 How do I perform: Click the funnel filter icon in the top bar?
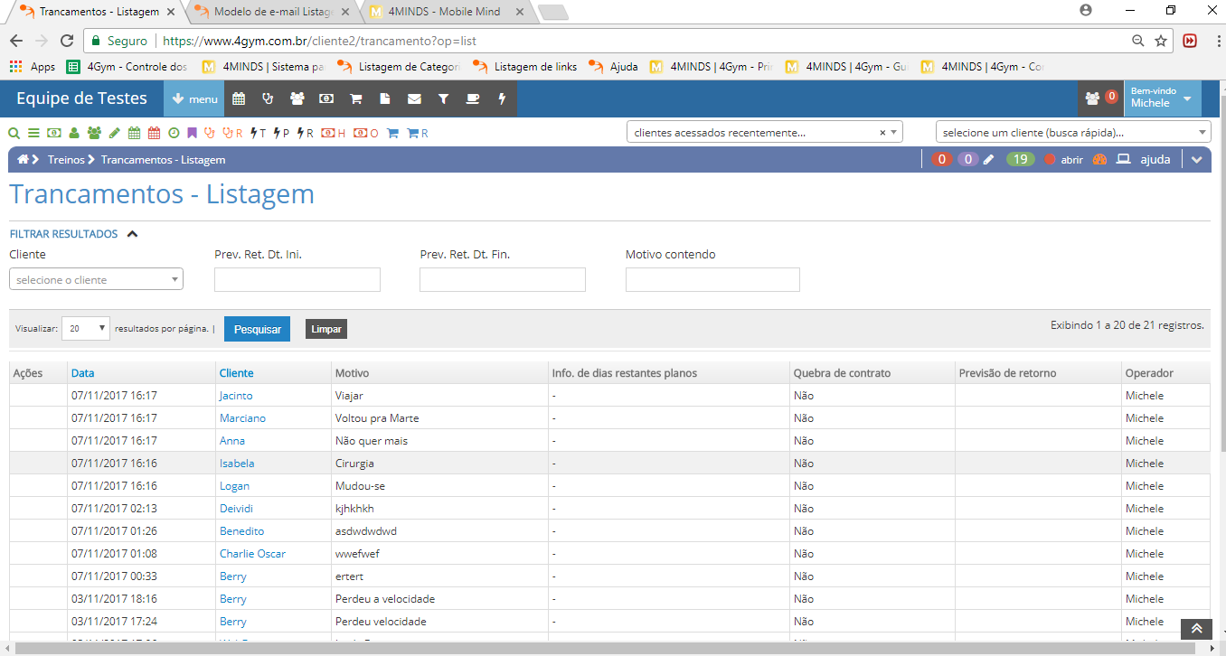443,98
